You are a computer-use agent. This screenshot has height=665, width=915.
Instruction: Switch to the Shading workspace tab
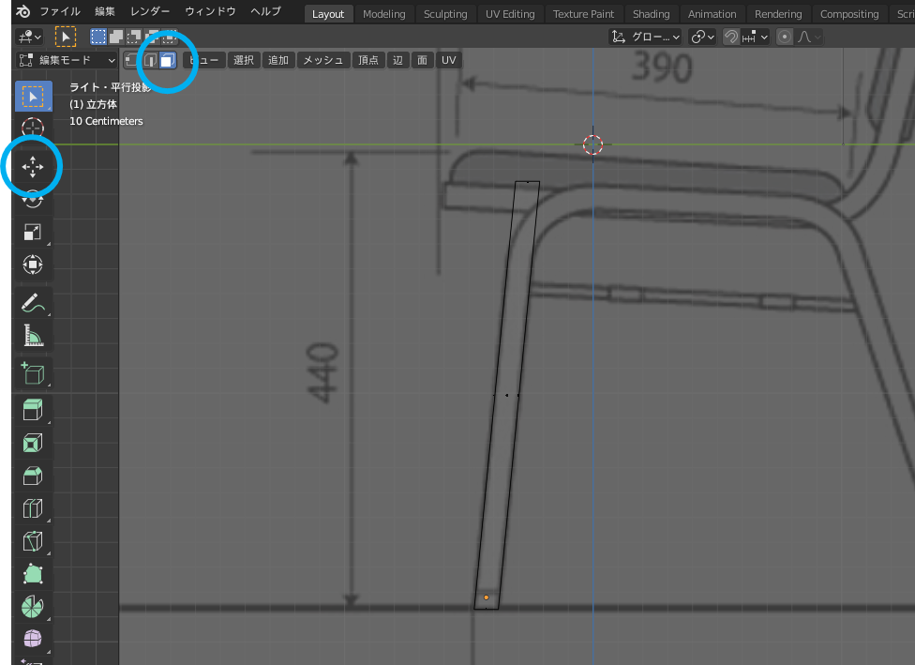(x=652, y=14)
